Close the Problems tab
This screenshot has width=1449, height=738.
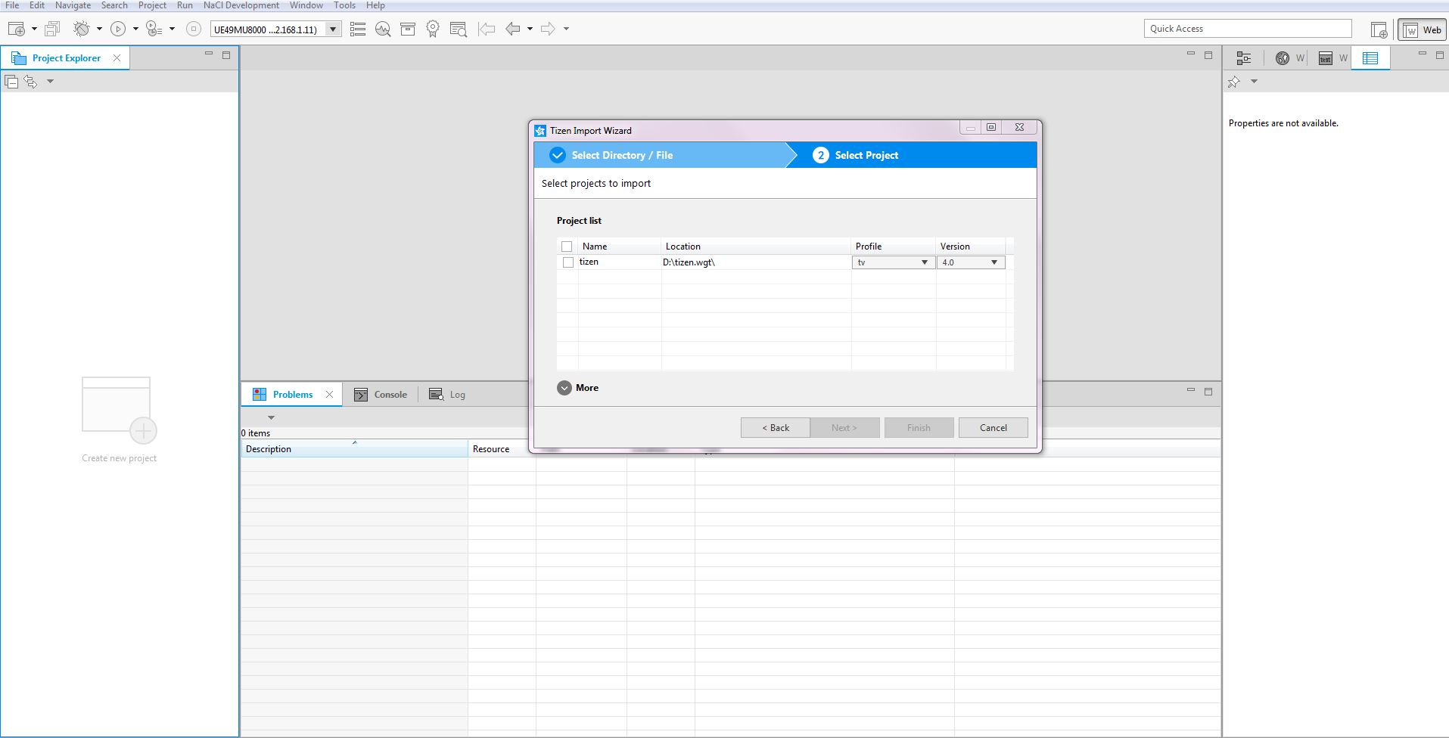[x=329, y=394]
